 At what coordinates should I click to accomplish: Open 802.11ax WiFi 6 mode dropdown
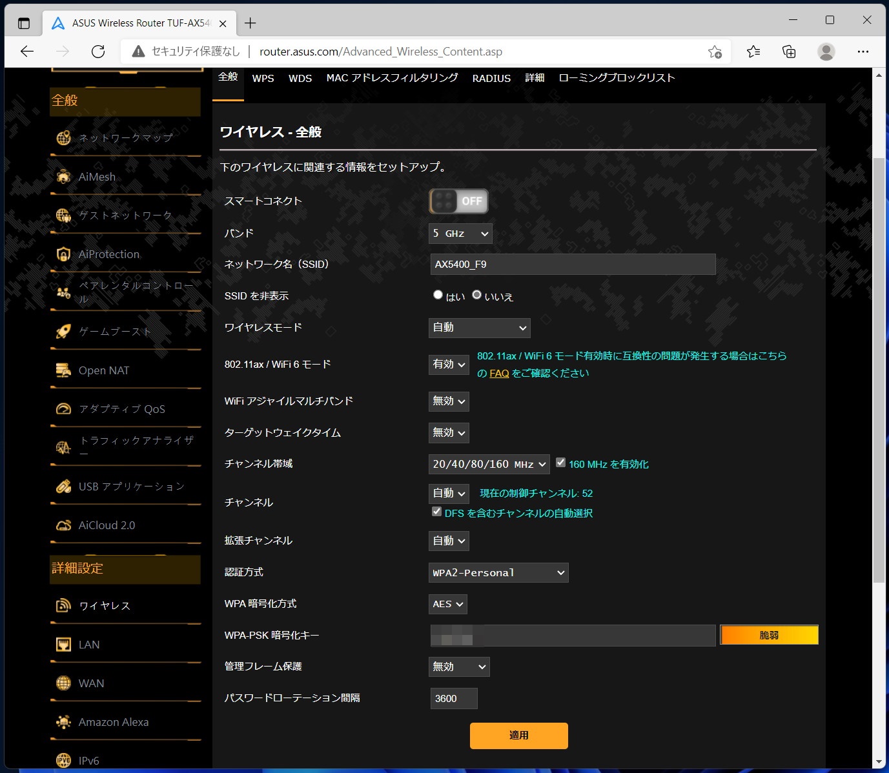(x=449, y=365)
